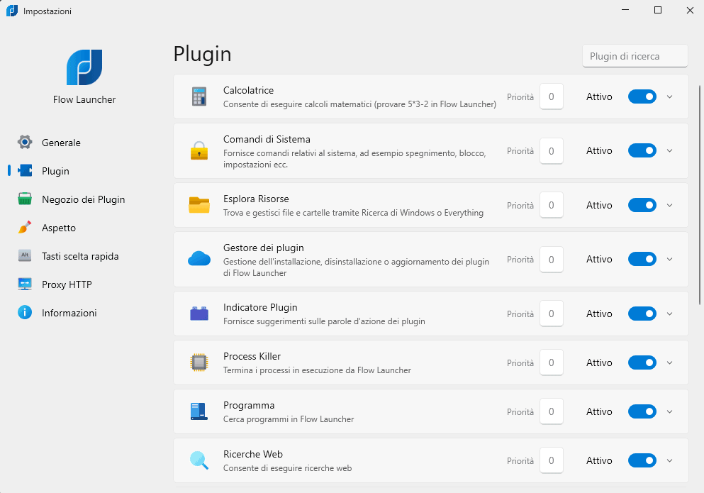Expand the Process Killer chevron
Image resolution: width=704 pixels, height=493 pixels.
pyautogui.click(x=669, y=362)
